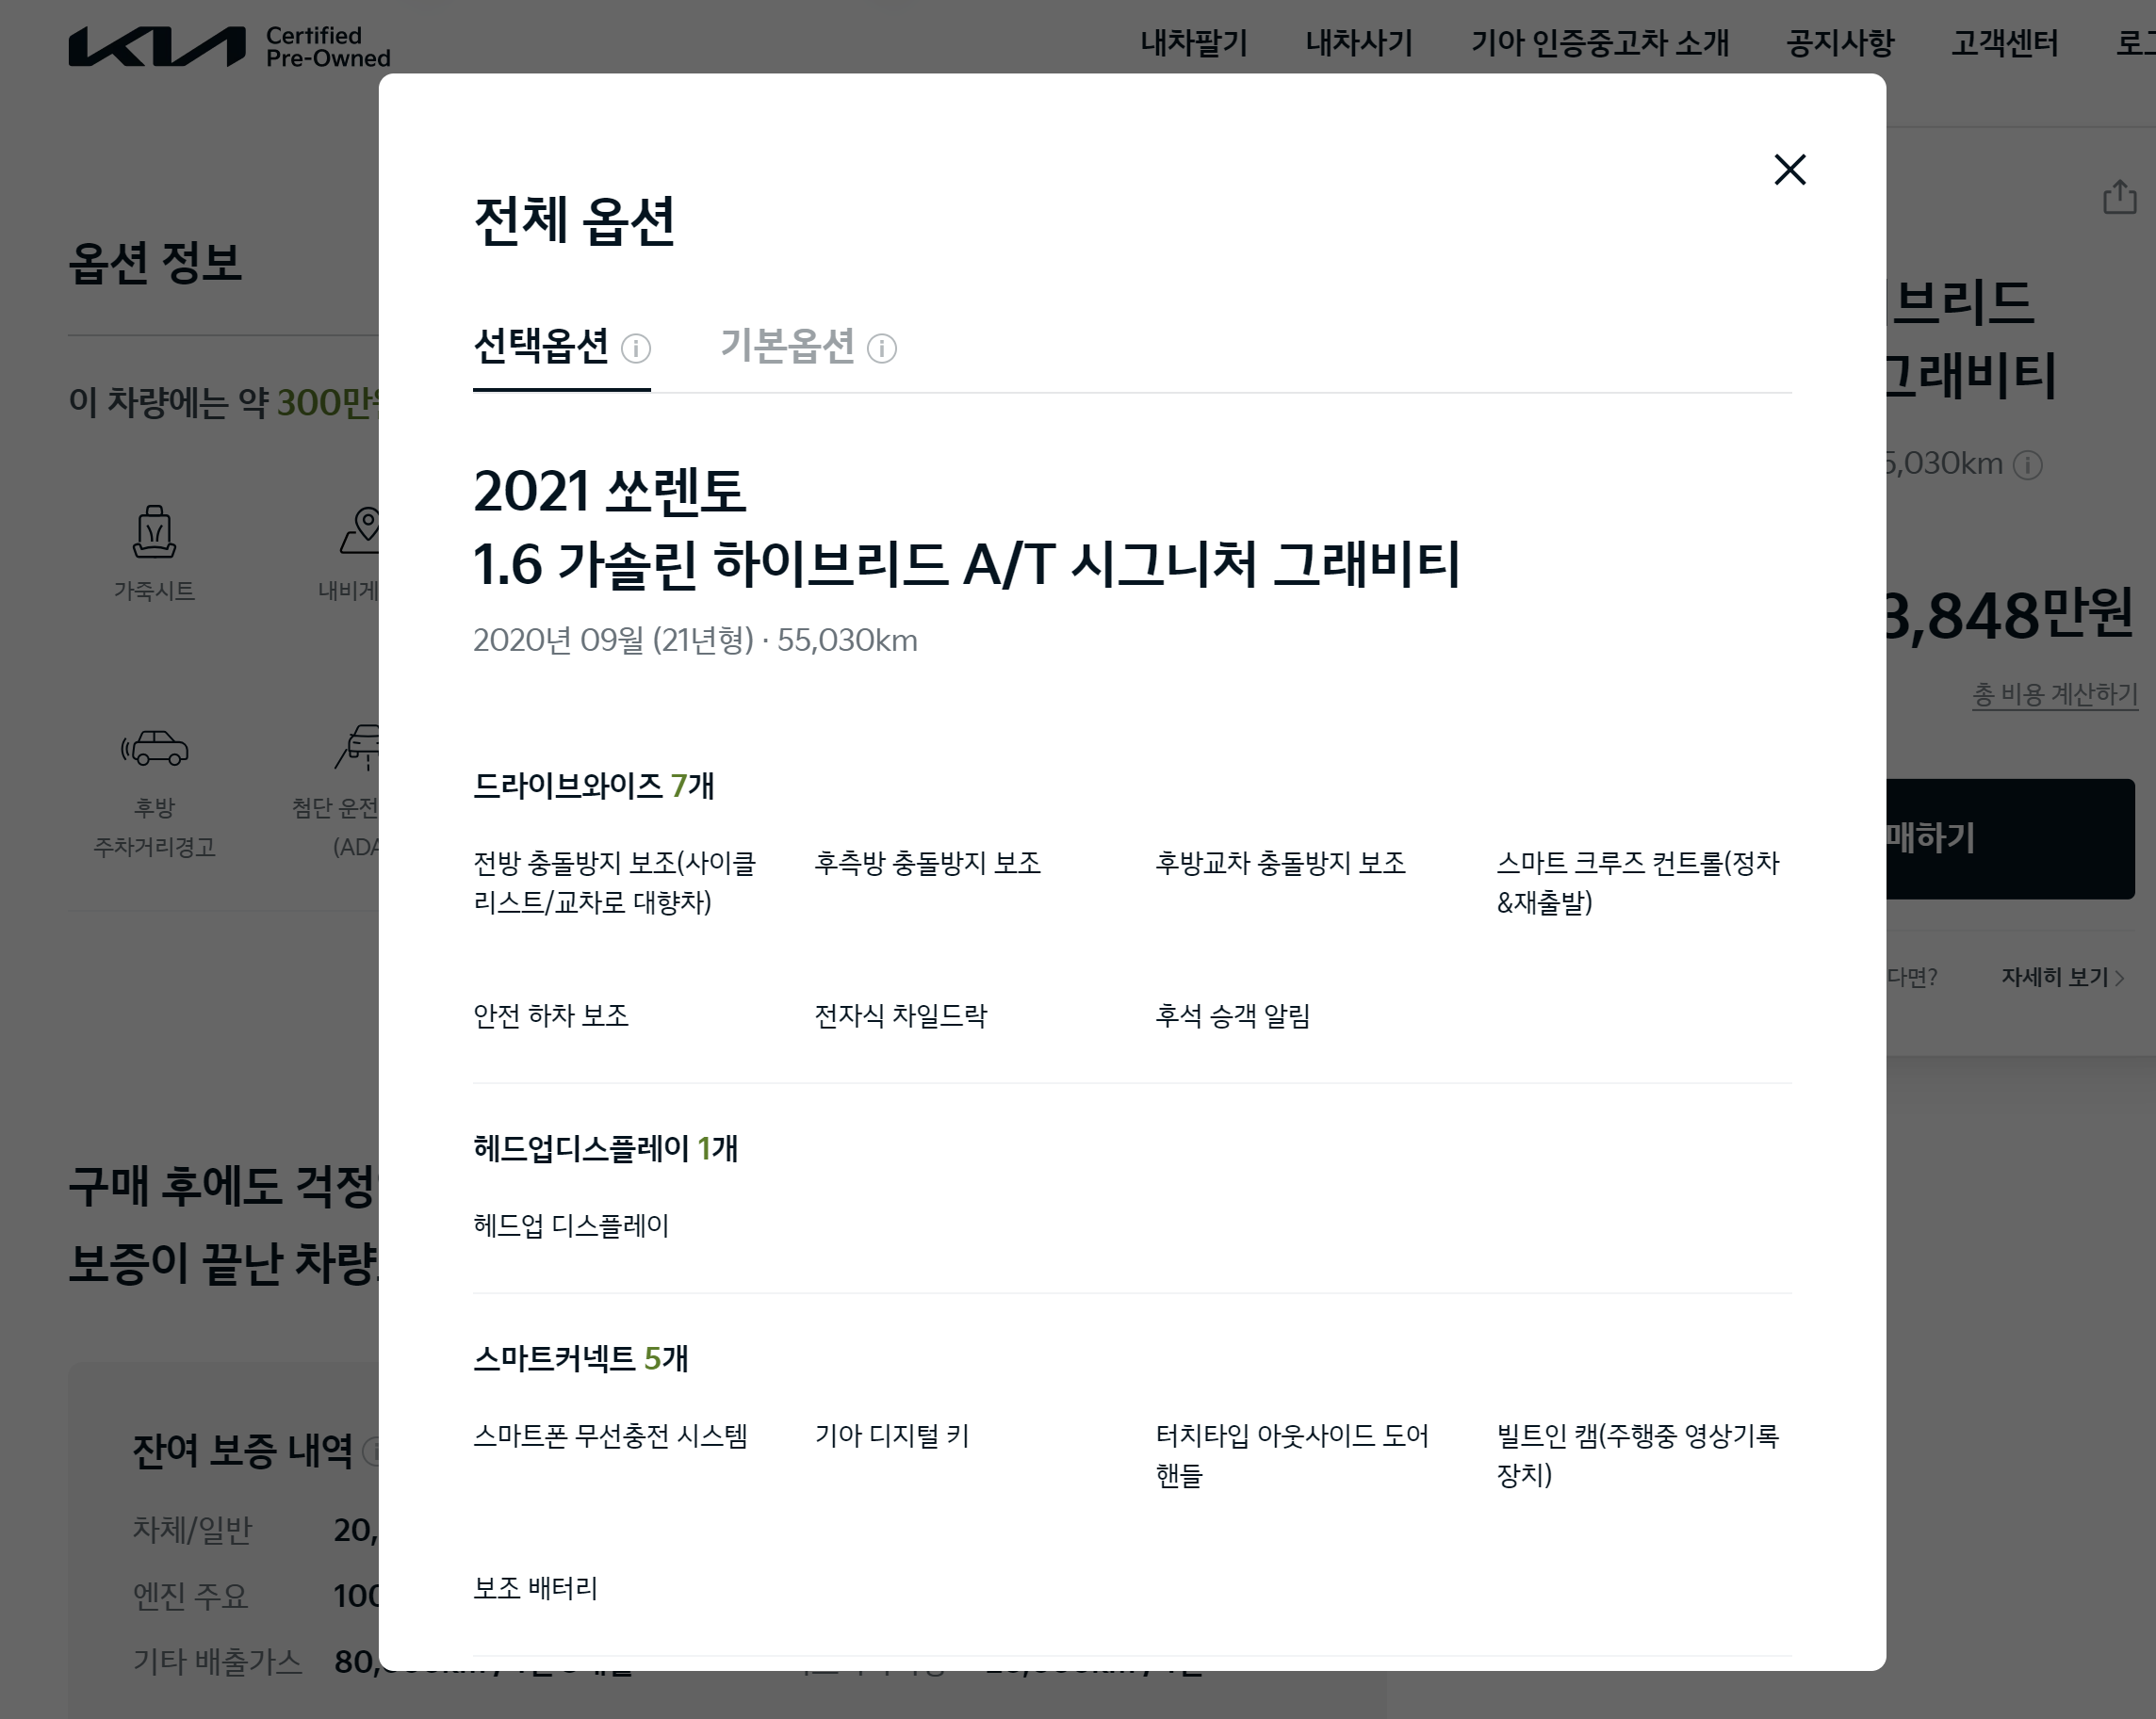The image size is (2156, 1719).
Task: Click the 차체/일반 warranty row label
Action: click(x=192, y=1530)
